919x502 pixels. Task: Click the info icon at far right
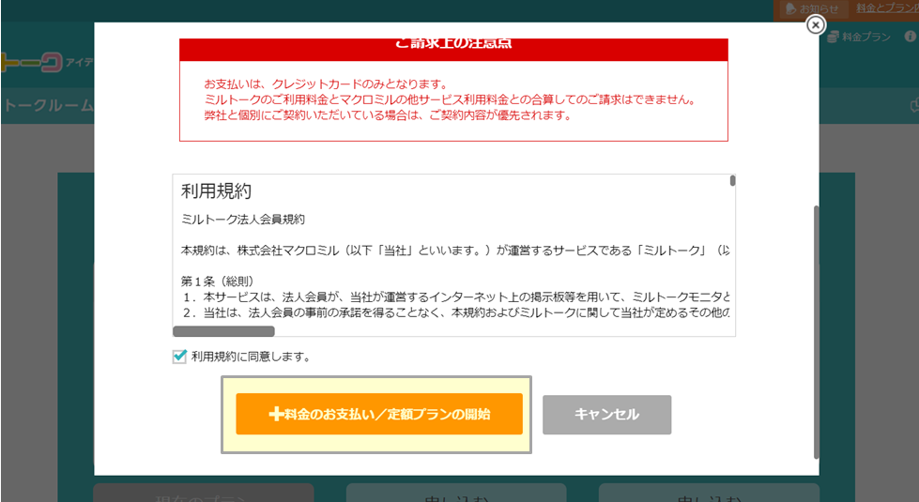coord(909,37)
